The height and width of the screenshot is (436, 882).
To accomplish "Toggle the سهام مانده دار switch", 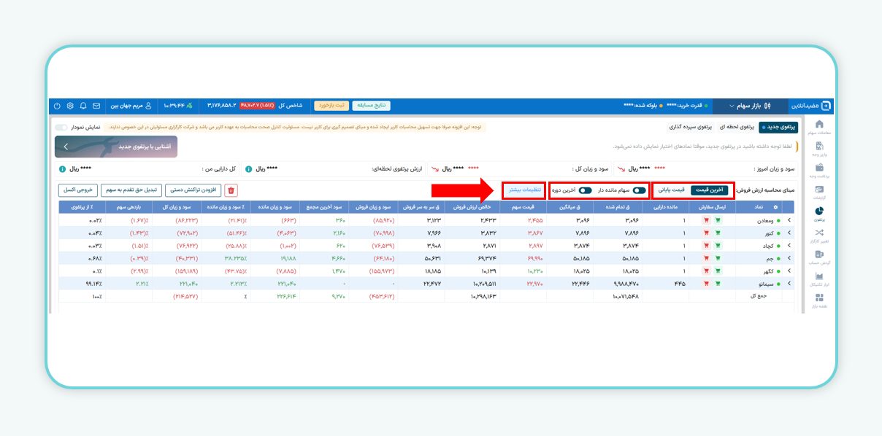I will (x=640, y=190).
